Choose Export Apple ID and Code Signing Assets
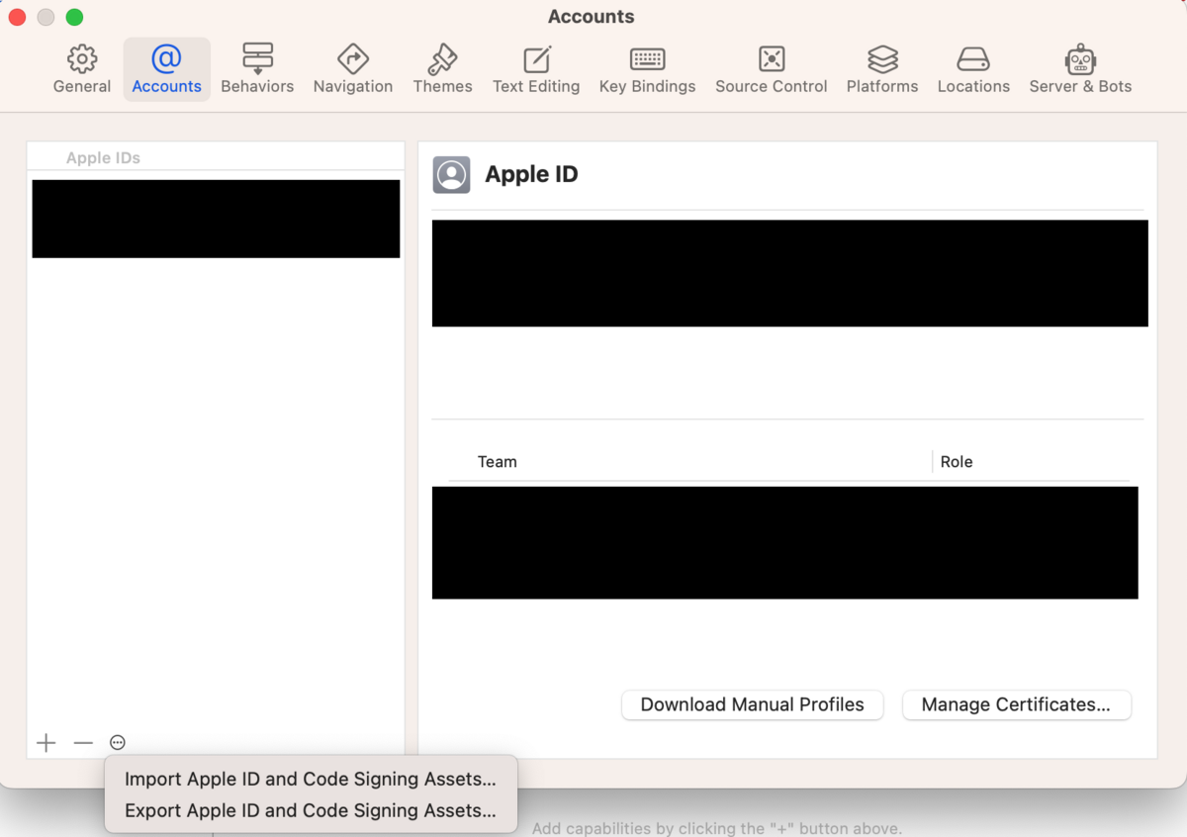 click(311, 810)
